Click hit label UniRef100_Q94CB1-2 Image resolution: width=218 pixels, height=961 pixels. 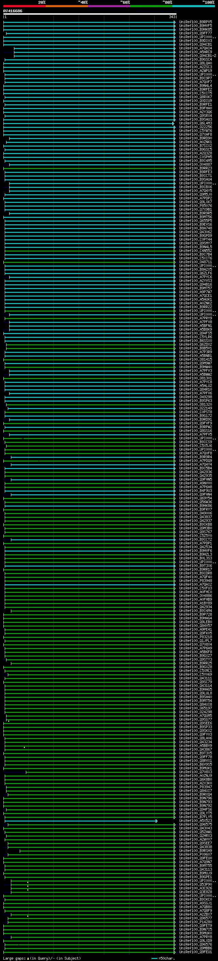(198, 56)
